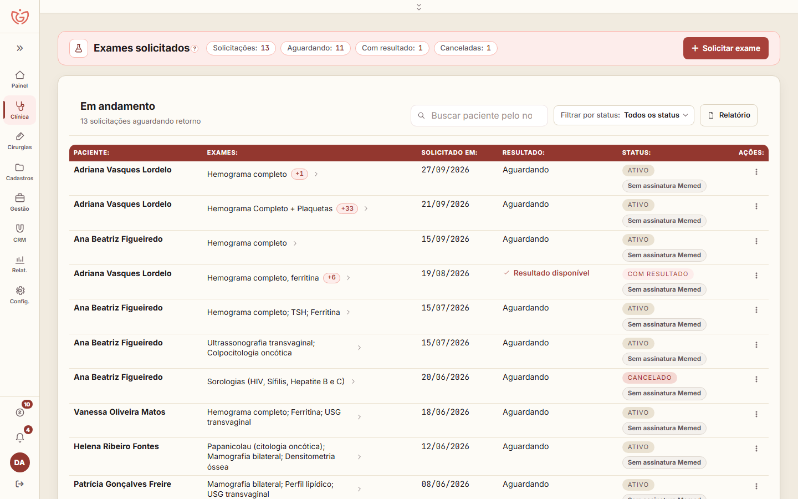The image size is (798, 499).
Task: Open the DA user avatar
Action: pyautogui.click(x=20, y=462)
